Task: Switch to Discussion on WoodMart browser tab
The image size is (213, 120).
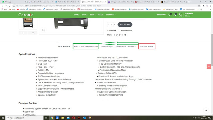Action: click(x=173, y=2)
